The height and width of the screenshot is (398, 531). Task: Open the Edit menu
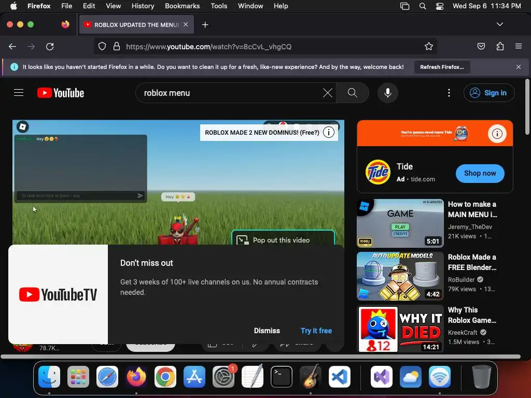coord(89,6)
